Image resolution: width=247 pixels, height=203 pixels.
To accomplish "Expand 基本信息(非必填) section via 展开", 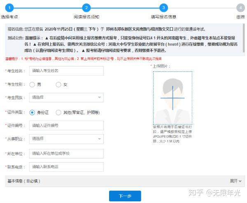I will (235, 181).
